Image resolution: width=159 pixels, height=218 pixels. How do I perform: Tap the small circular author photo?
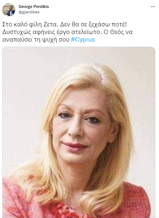coord(9,10)
